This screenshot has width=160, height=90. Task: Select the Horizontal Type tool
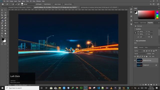pyautogui.click(x=2, y=31)
